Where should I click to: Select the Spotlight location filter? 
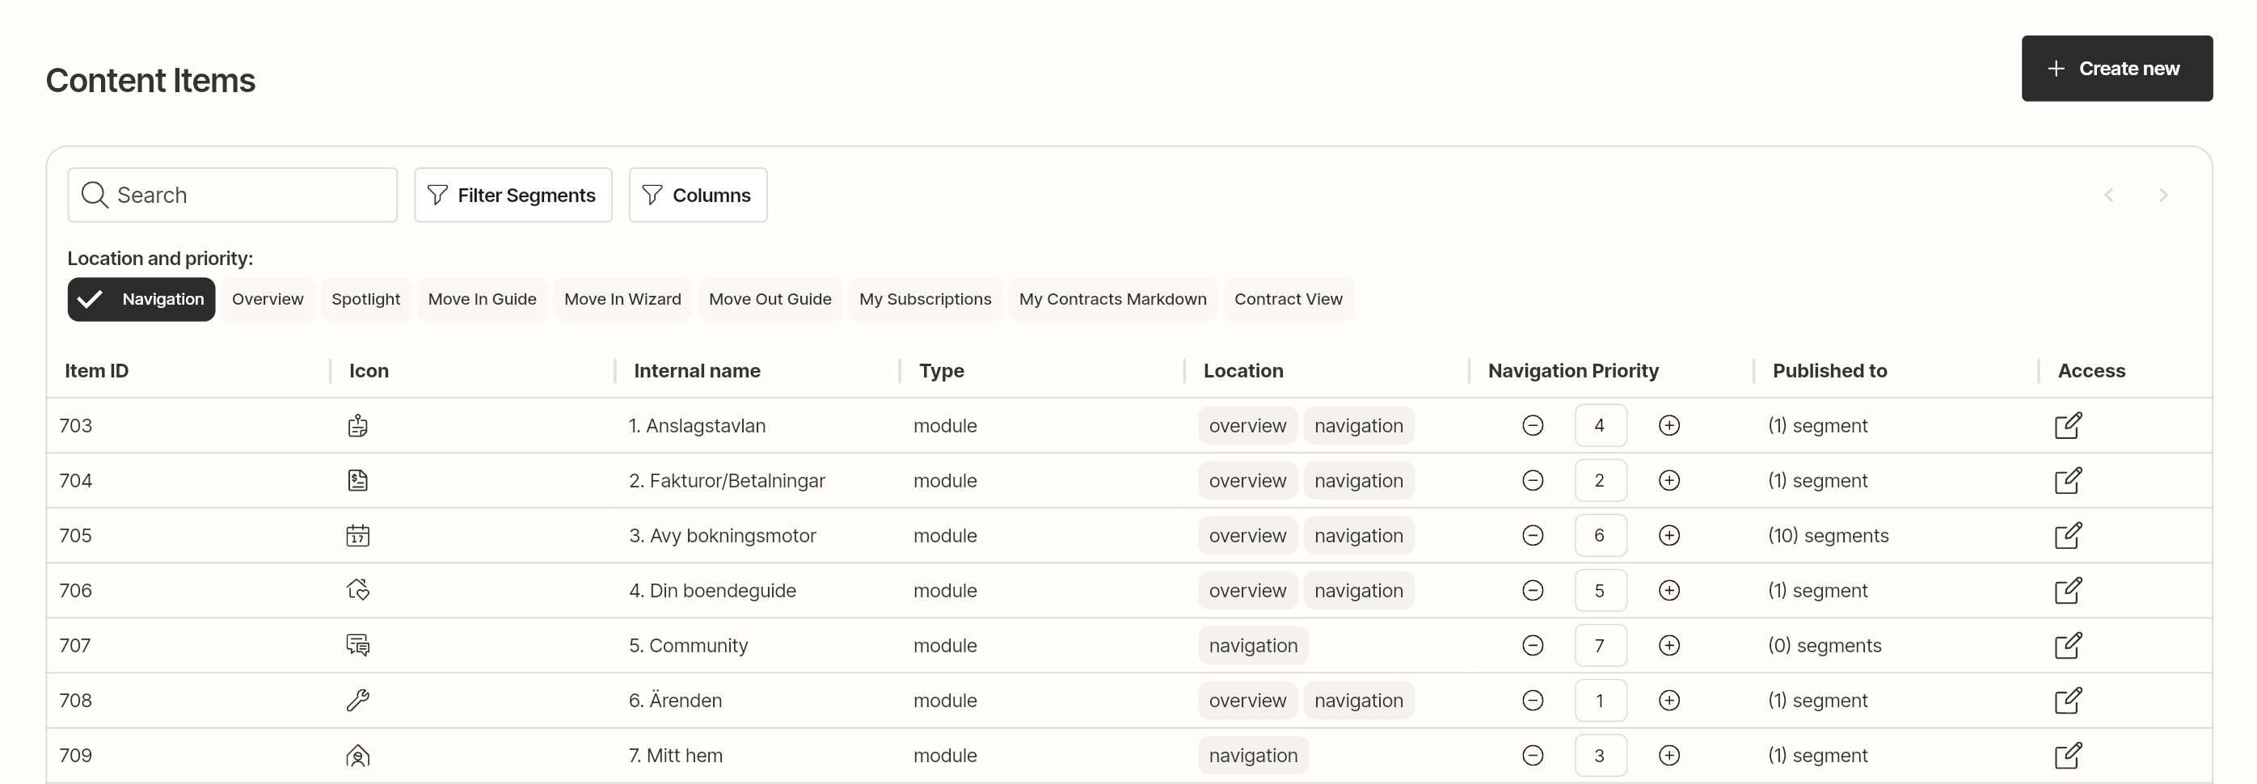(365, 300)
